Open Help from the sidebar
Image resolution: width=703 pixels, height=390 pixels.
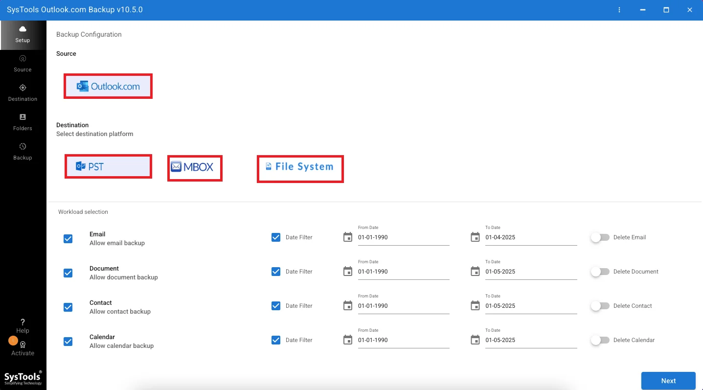23,326
